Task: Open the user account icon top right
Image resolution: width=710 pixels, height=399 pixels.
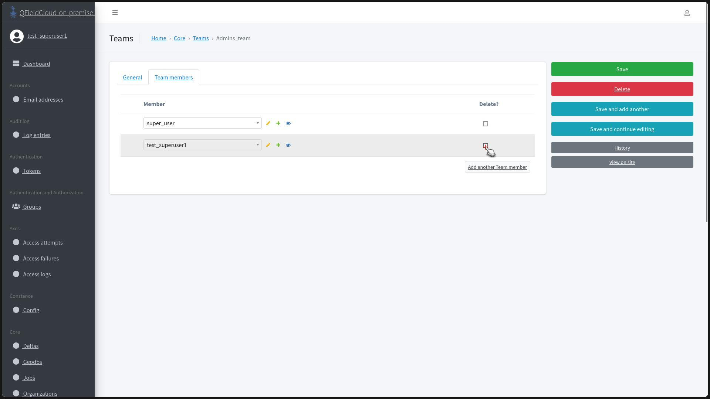Action: (x=687, y=13)
